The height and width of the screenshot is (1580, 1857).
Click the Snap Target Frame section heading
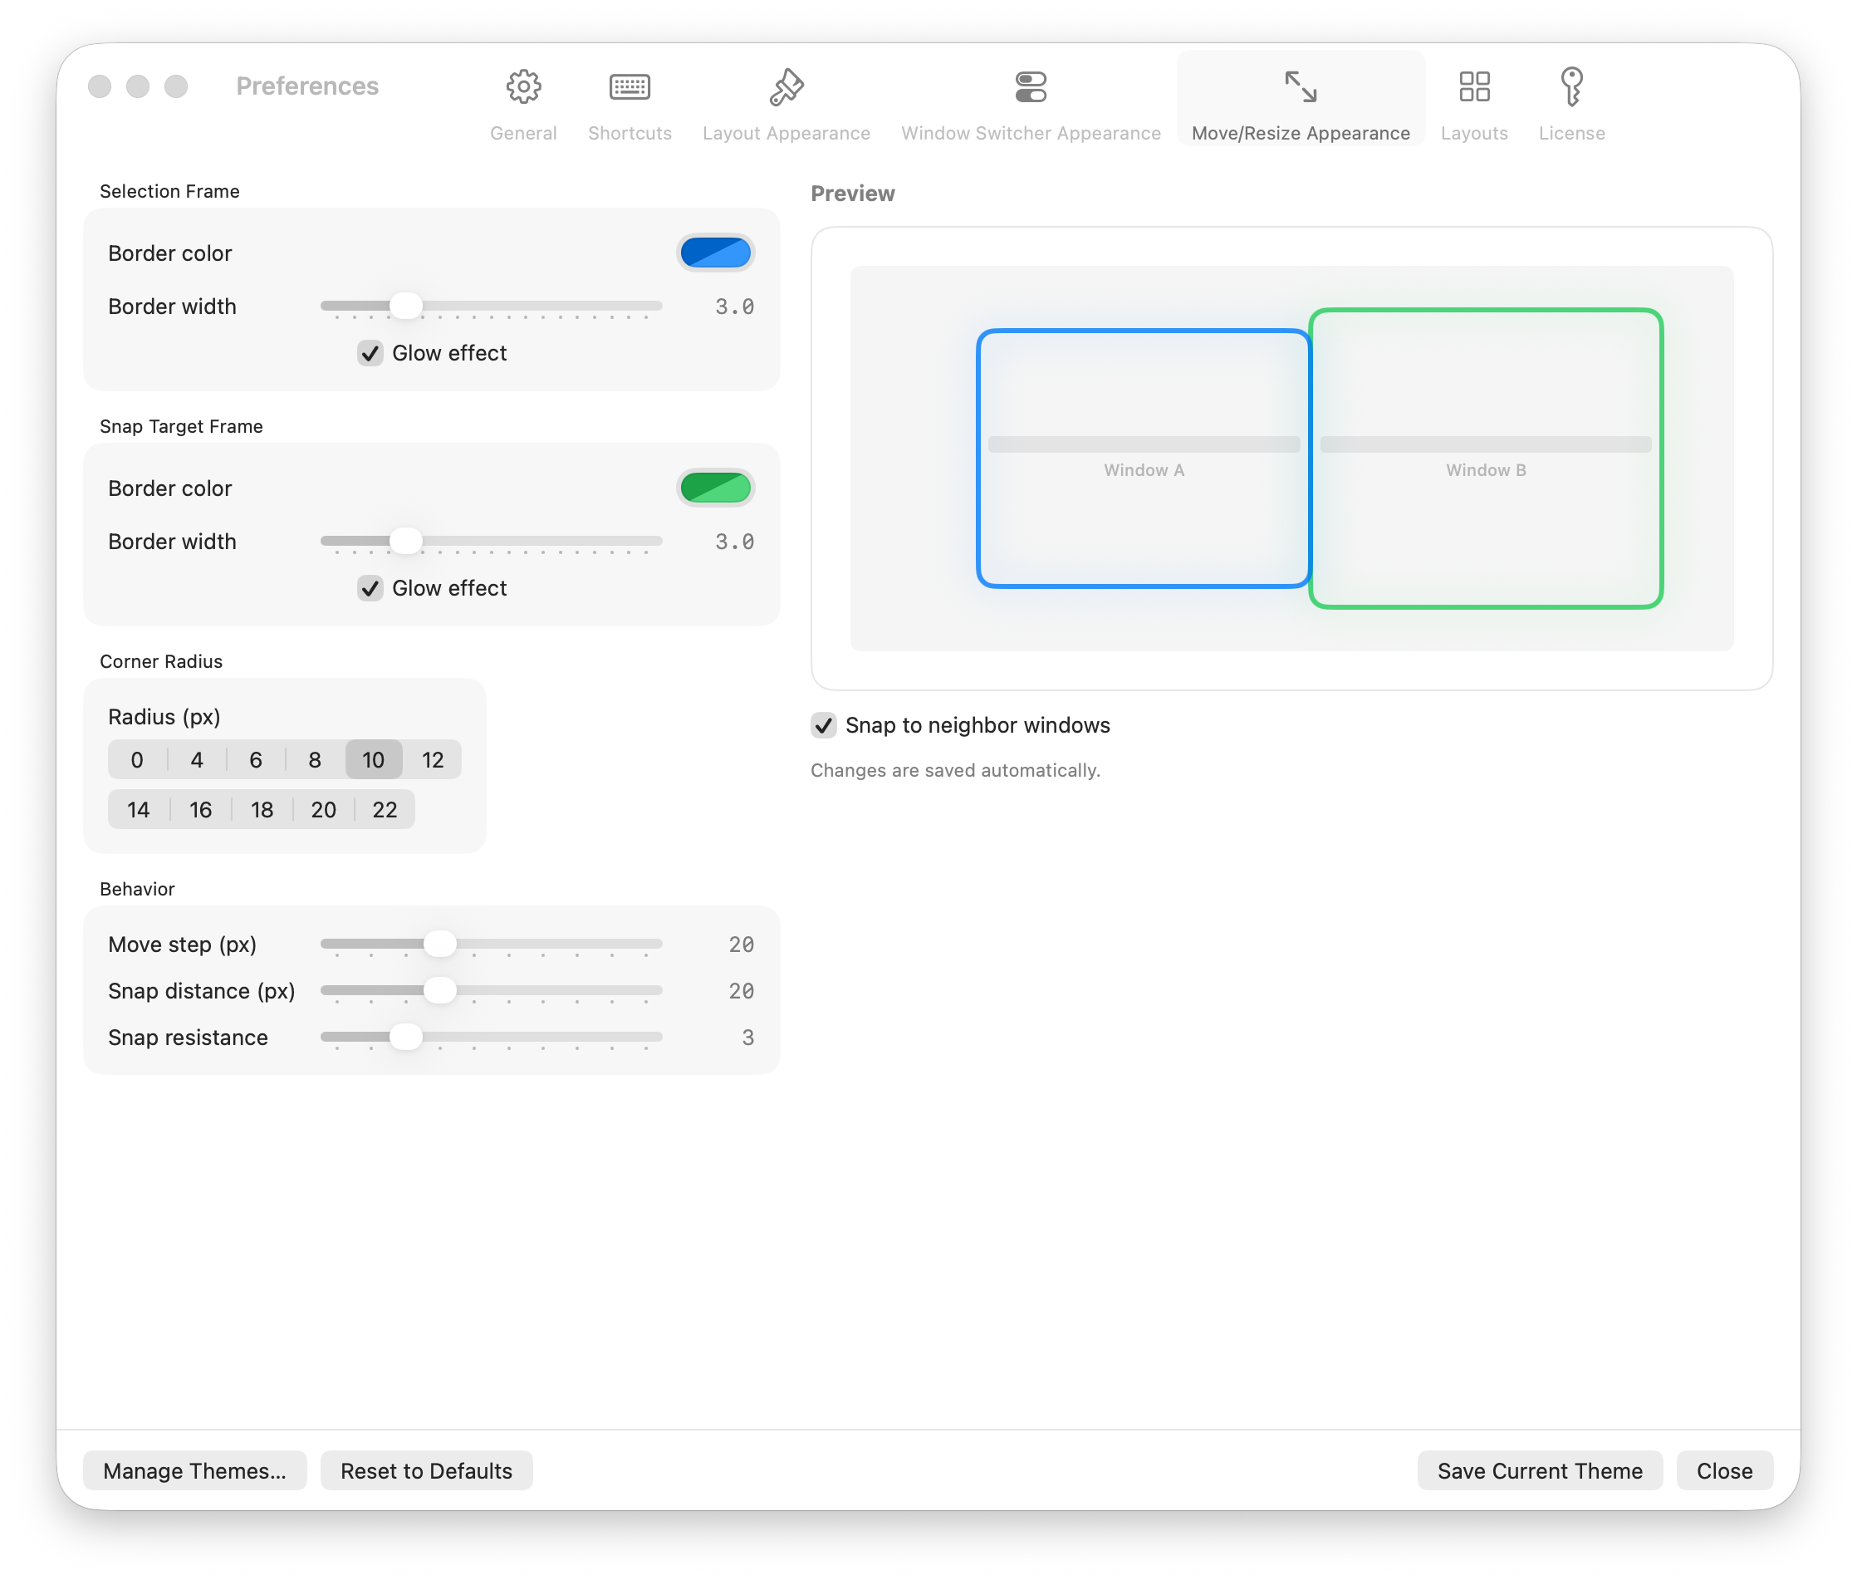(181, 426)
